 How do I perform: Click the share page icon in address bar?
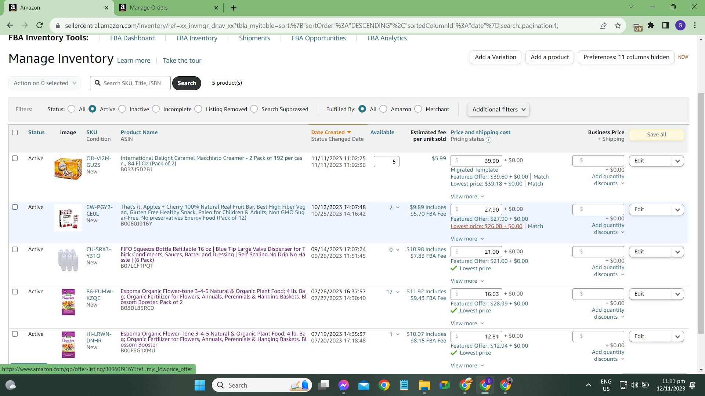603,26
